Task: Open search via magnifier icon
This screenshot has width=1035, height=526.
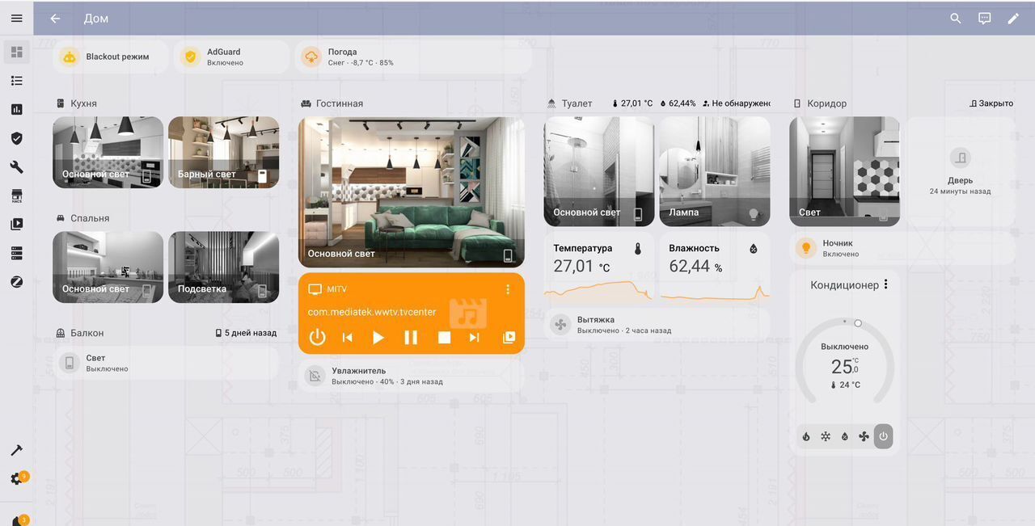Action: [956, 19]
